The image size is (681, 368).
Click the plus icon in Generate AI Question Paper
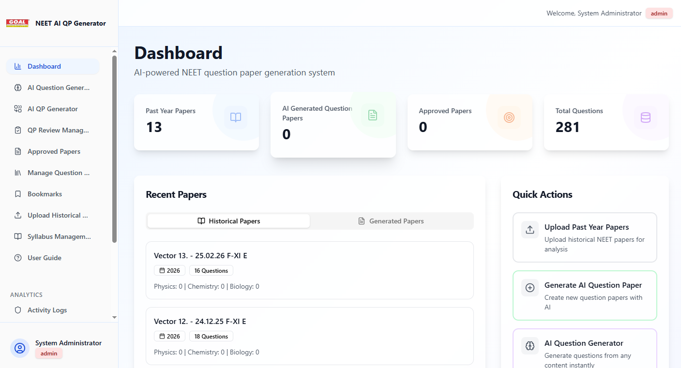(530, 288)
